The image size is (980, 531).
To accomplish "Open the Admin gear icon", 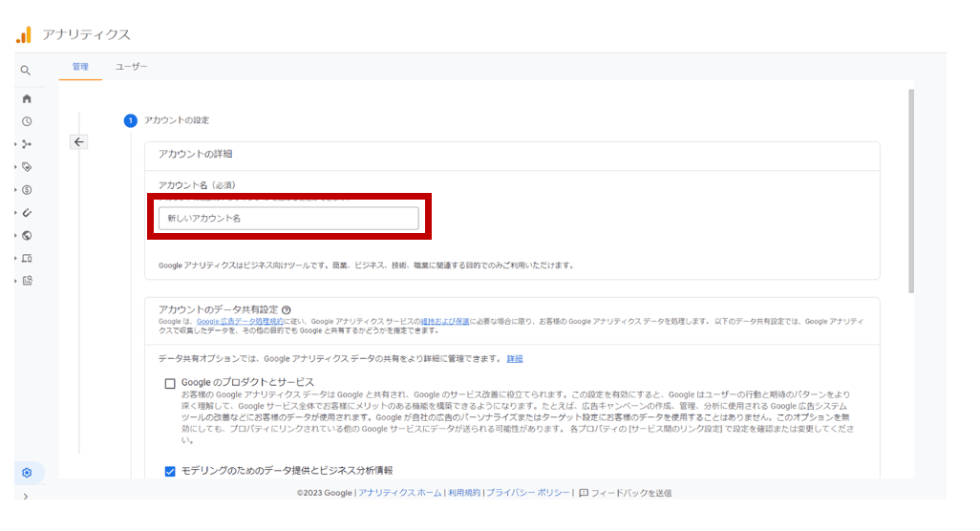I will pyautogui.click(x=27, y=473).
